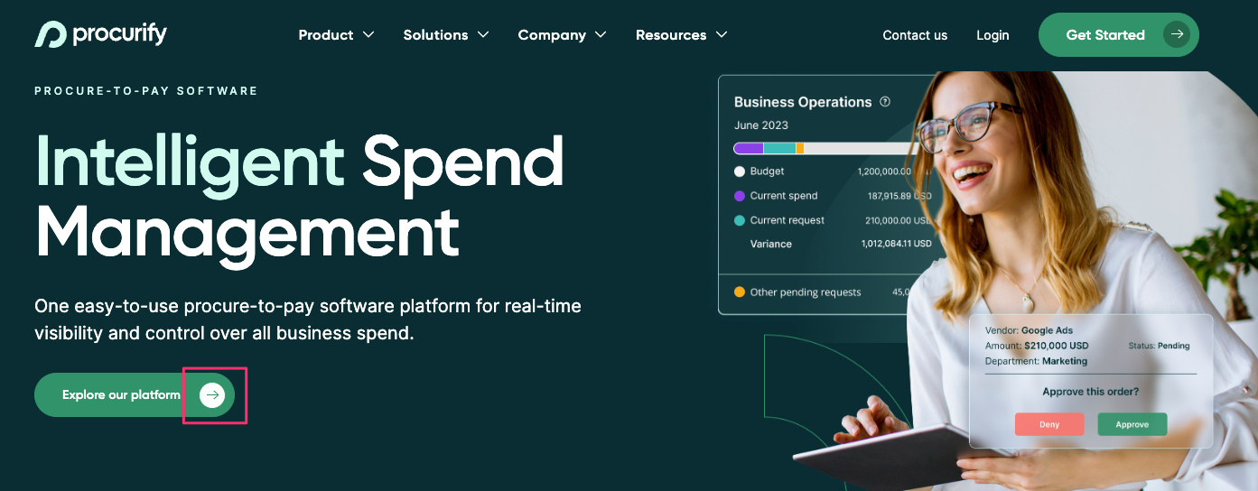Click Amount: $210,000 USD text
Screen dimensions: 1258x491
1037,346
